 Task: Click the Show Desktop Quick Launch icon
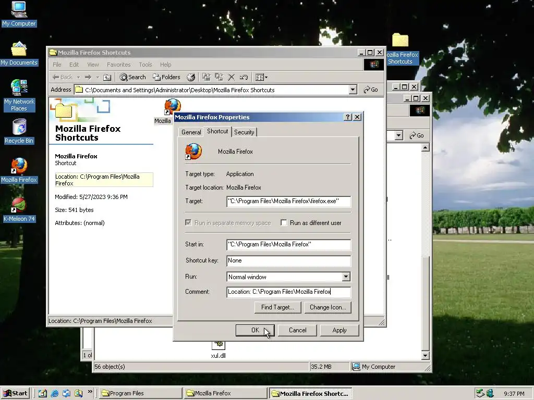click(43, 393)
